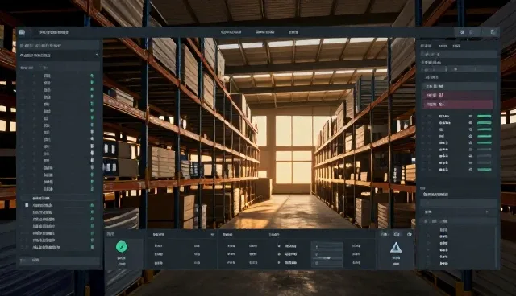Toggle the round status icon on the first right panel row

point(470,116)
